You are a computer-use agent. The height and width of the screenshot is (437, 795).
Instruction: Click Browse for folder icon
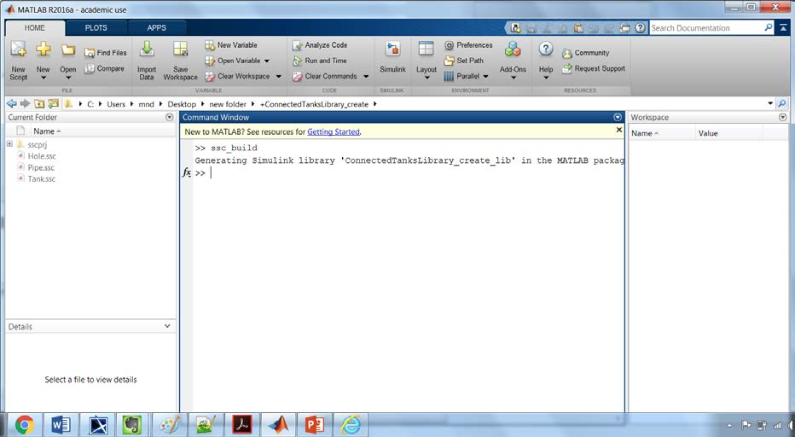tap(53, 103)
